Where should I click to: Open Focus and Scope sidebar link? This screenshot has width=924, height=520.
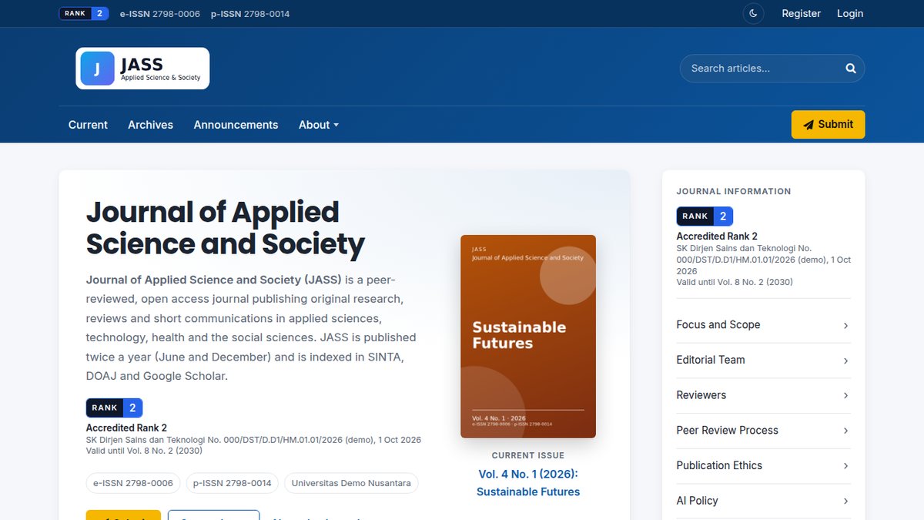tap(763, 325)
